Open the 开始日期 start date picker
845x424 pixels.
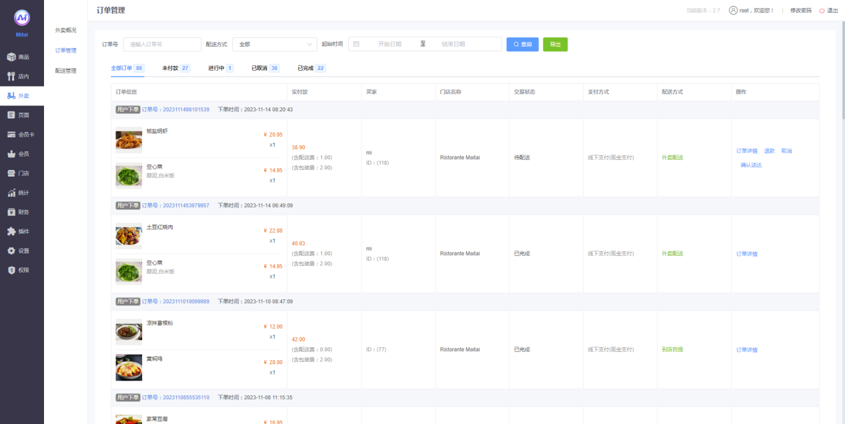[x=389, y=44]
